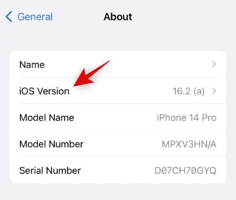The height and width of the screenshot is (200, 236).
Task: Tap empty area below the info card
Action: pyautogui.click(x=118, y=191)
